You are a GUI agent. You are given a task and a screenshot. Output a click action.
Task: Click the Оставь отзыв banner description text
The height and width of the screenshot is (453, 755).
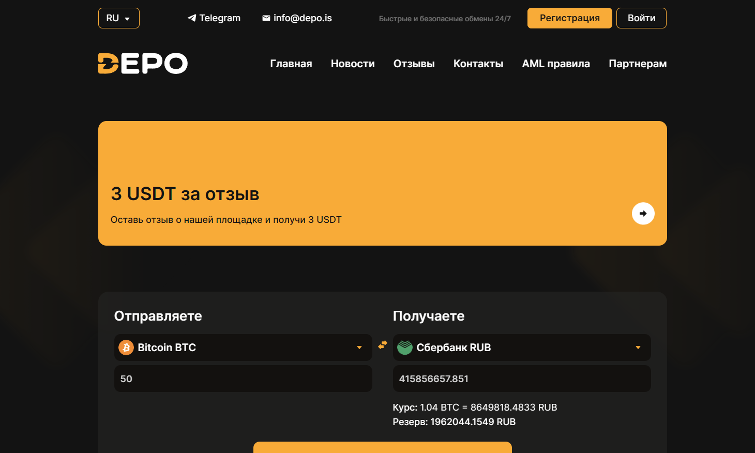coord(226,220)
